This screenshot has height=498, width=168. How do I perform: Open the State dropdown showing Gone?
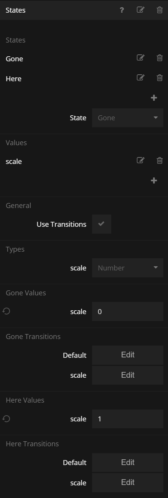(x=128, y=118)
